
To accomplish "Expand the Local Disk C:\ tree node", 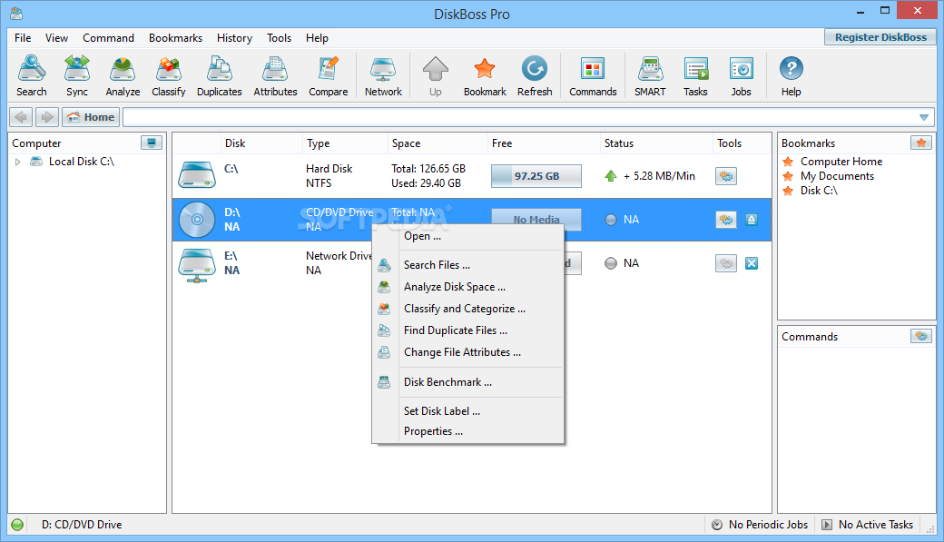I will (x=17, y=162).
